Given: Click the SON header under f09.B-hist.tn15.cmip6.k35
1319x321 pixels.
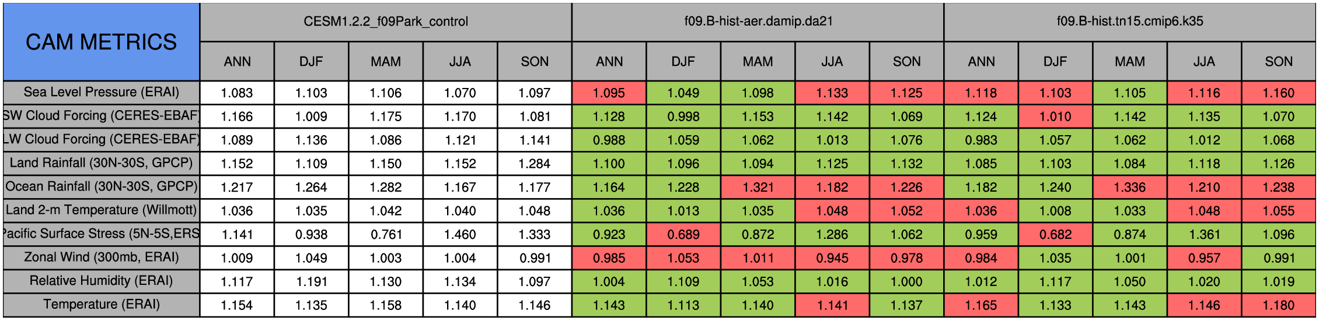Looking at the screenshot, I should (x=1279, y=62).
